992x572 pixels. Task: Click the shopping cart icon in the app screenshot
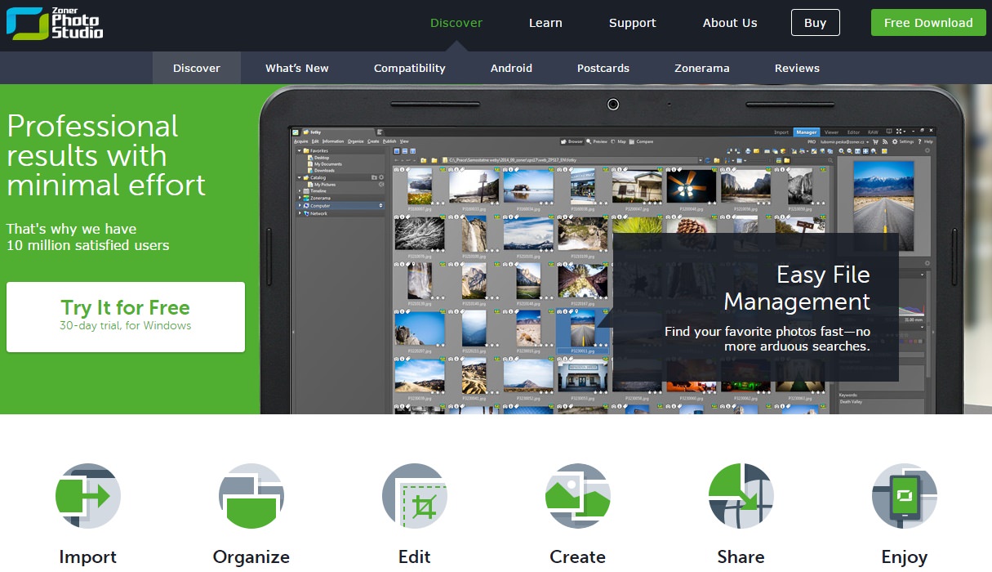click(875, 141)
